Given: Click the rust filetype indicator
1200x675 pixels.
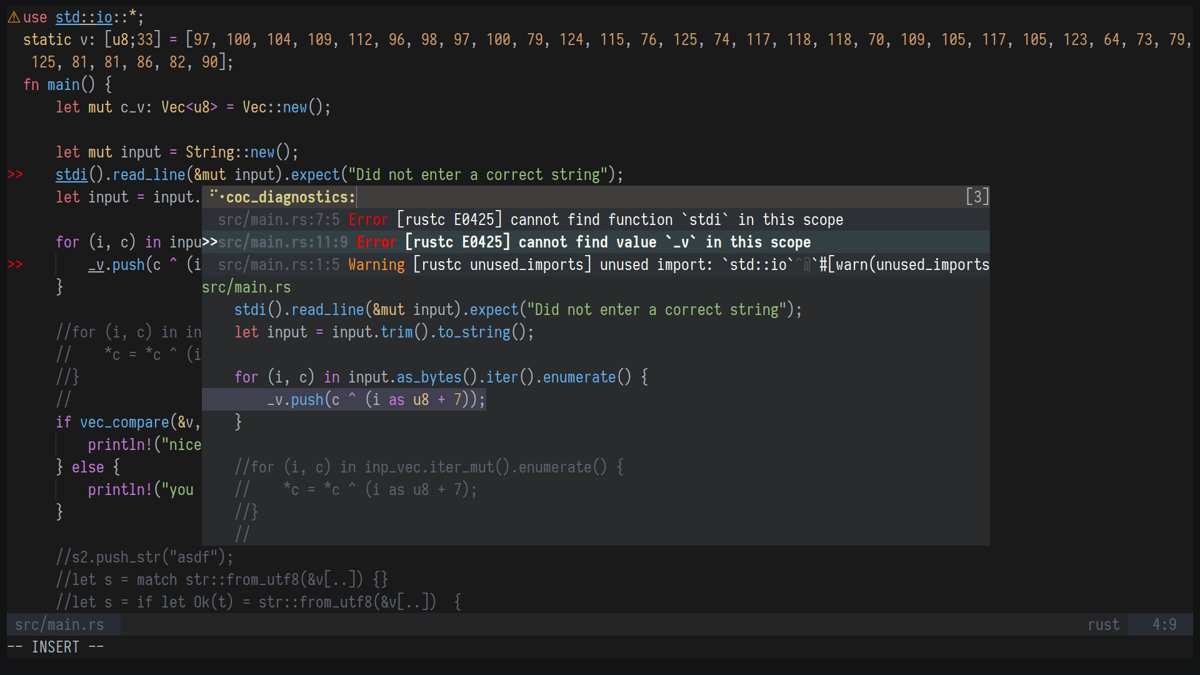Looking at the screenshot, I should pos(1103,625).
